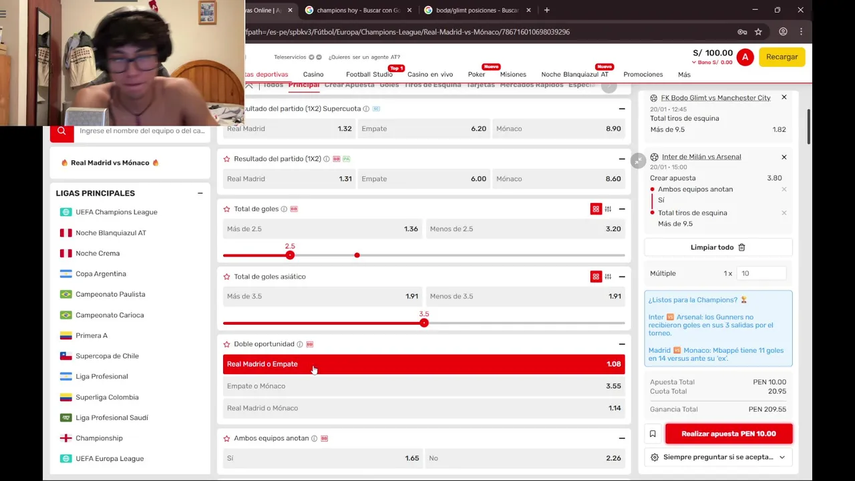Open Real Madrid vs Mónaco featured match
This screenshot has height=481, width=855.
pos(110,163)
